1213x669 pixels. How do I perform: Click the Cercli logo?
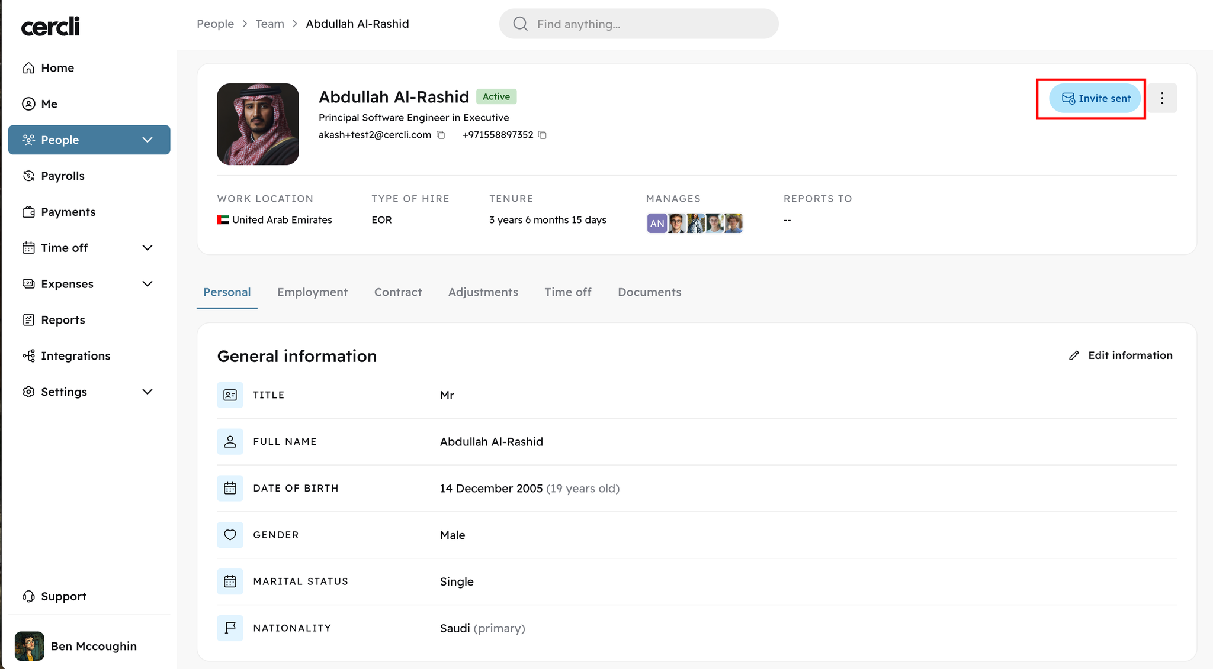point(50,26)
